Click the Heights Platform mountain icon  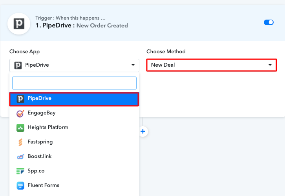(x=20, y=128)
